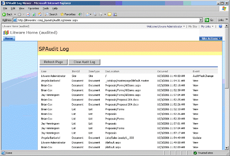230x156 pixels.
Task: Click the 10/3/2006 11:57:17 AM timestamp
Action: [x=171, y=133]
